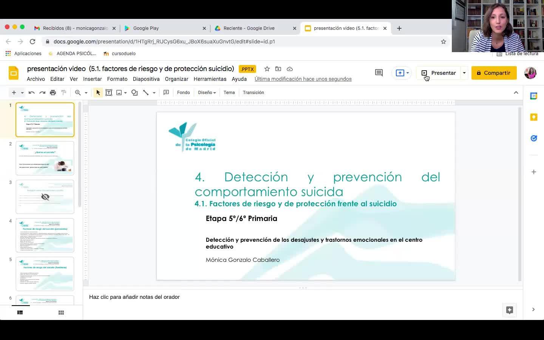This screenshot has height=340, width=544.
Task: Open Google Keep in the side panel
Action: click(x=534, y=117)
